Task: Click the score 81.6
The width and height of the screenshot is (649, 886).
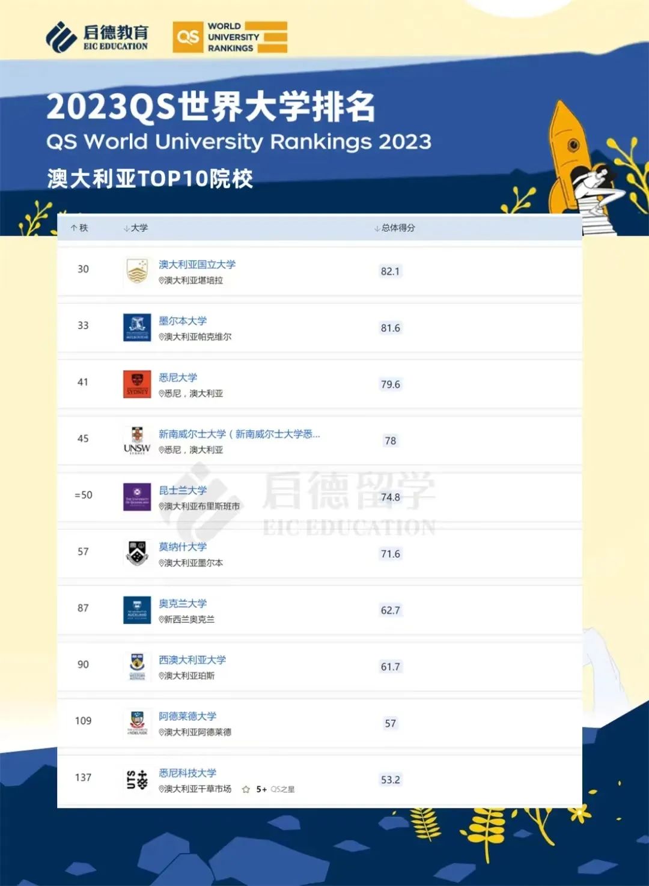Action: [x=390, y=328]
